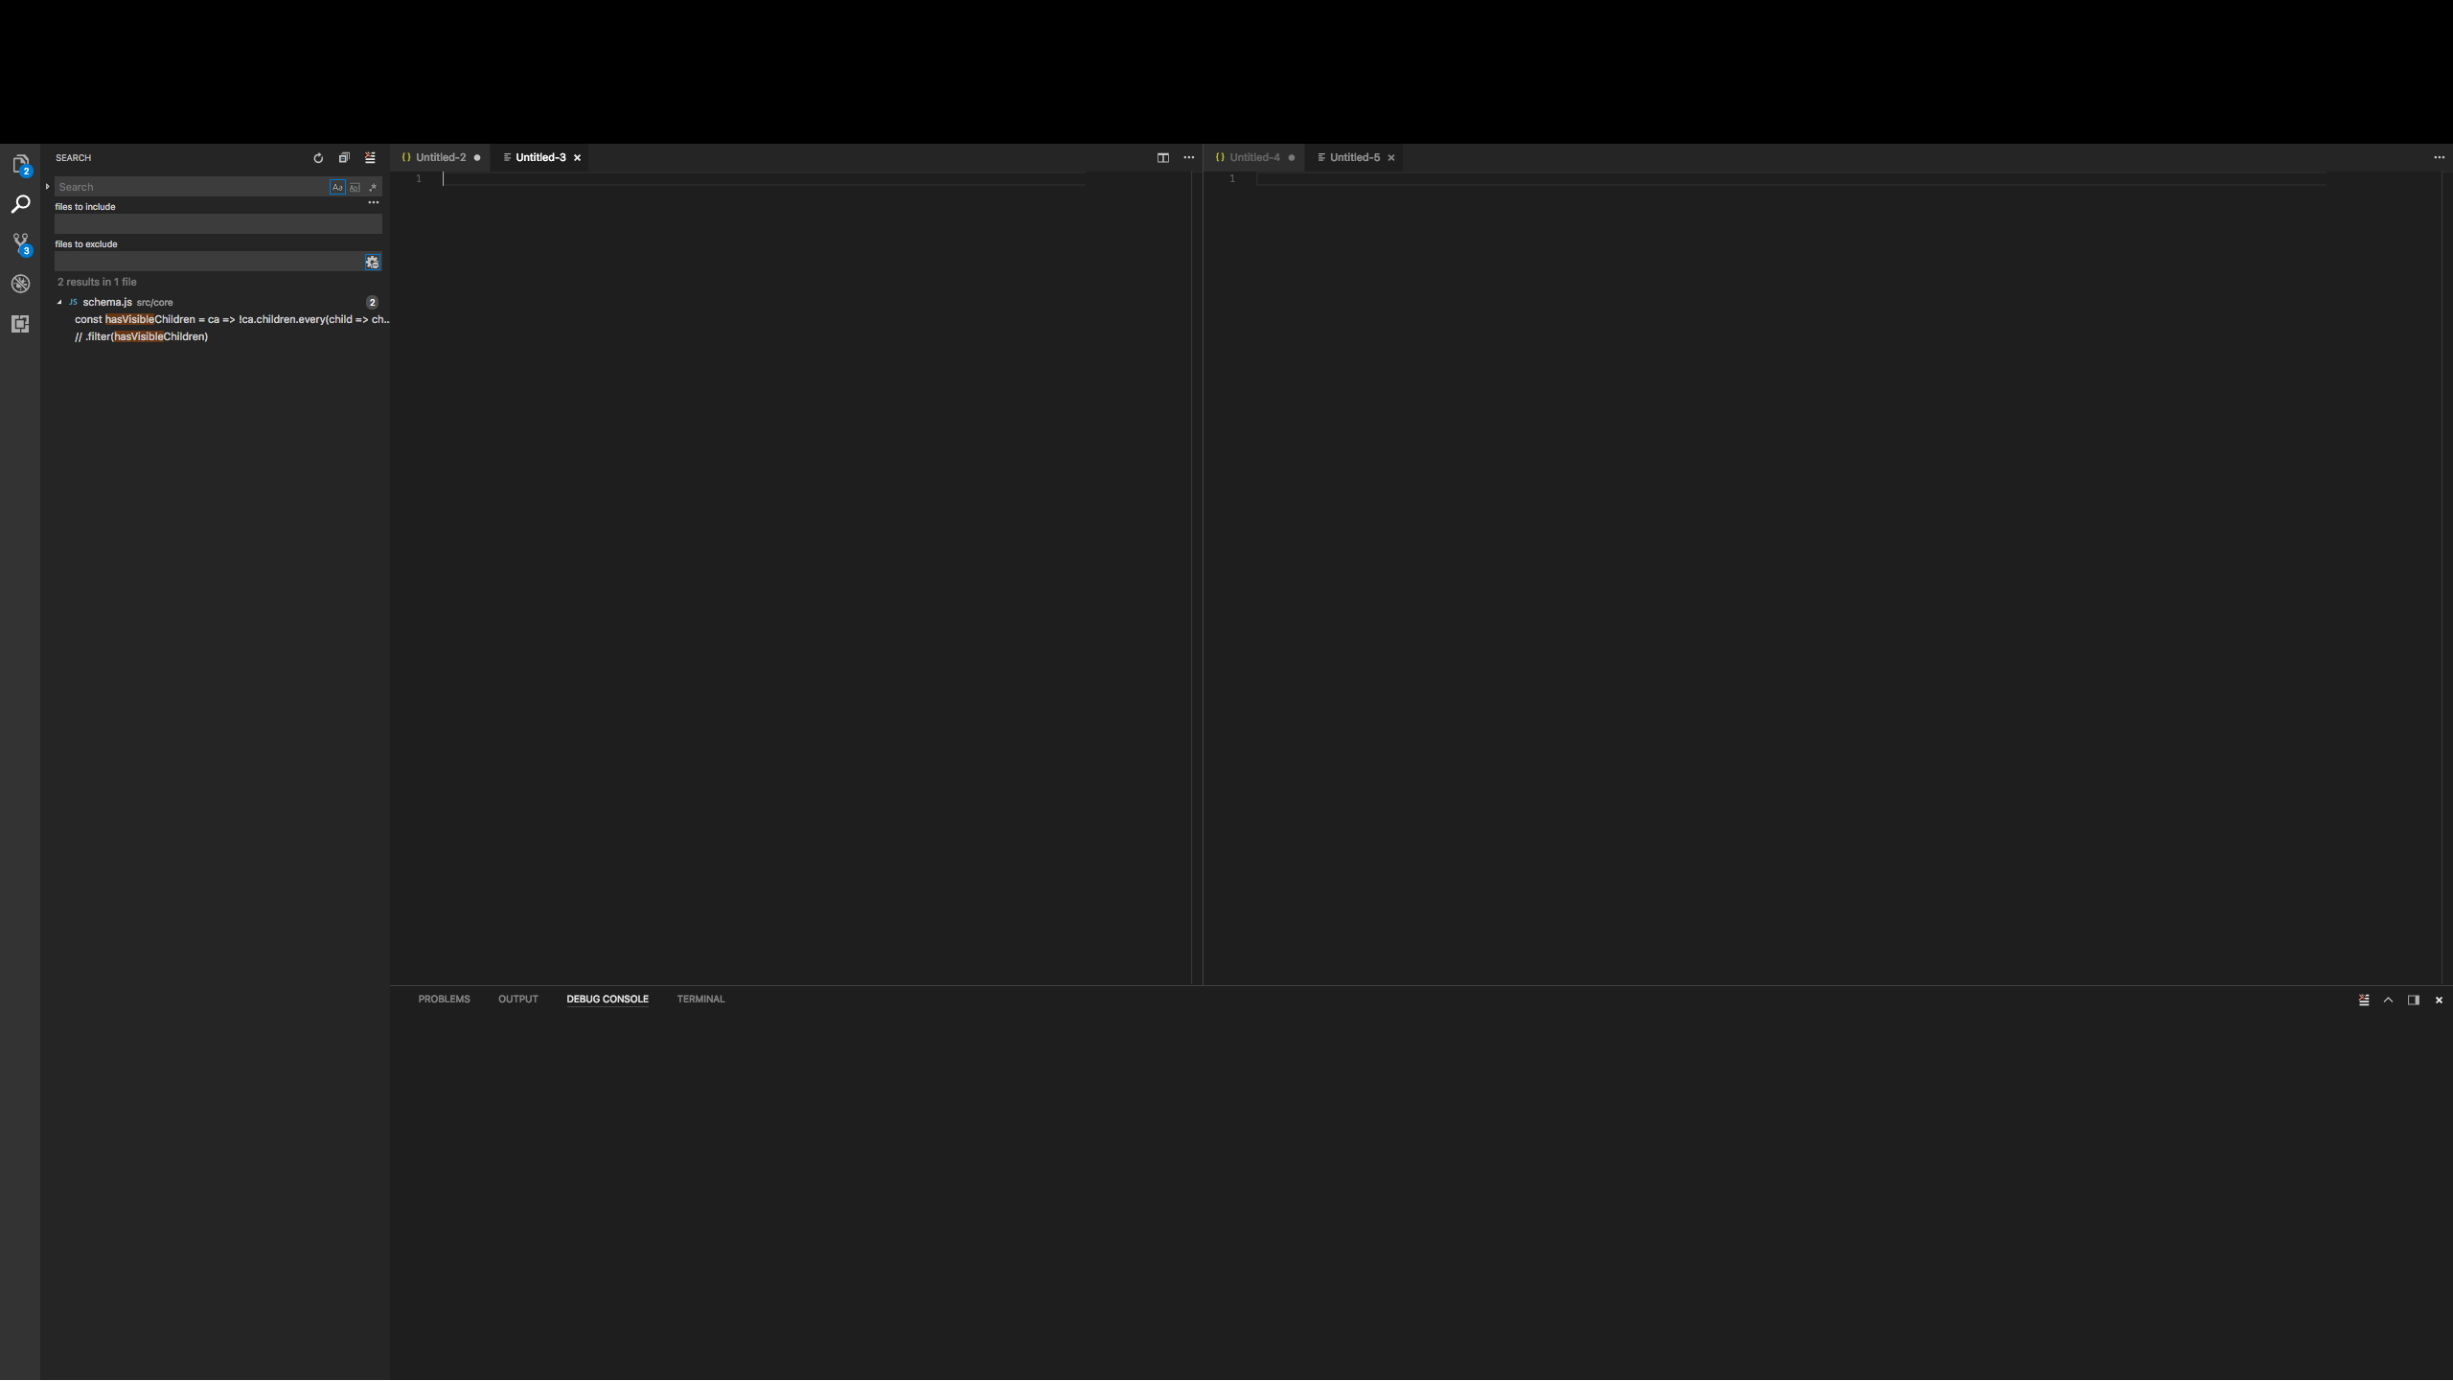Viewport: 2453px width, 1381px height.
Task: Open the Extensions view icon
Action: click(20, 324)
